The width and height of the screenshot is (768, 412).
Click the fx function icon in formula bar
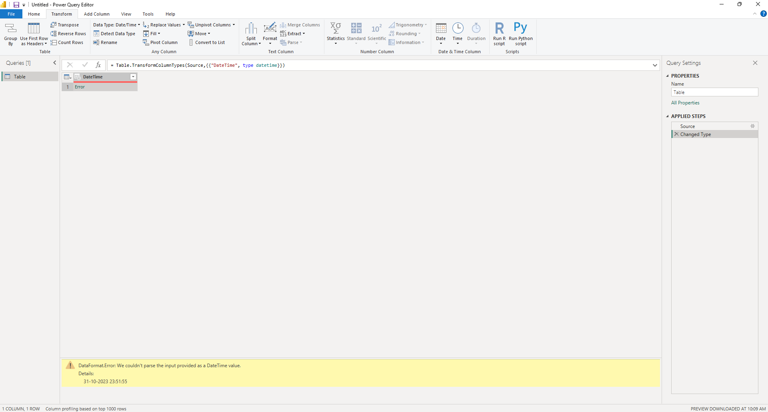(98, 65)
